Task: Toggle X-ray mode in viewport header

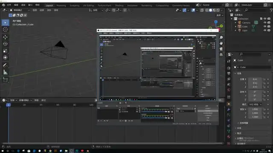Action: pyautogui.click(x=202, y=10)
